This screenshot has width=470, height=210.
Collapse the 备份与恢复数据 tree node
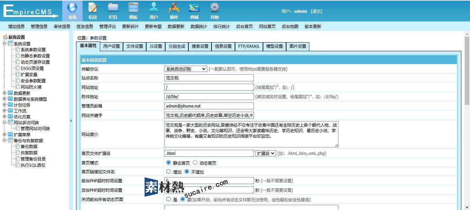click(x=4, y=140)
